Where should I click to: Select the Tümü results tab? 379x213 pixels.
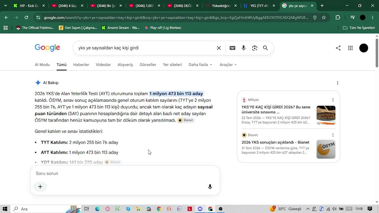tap(62, 64)
